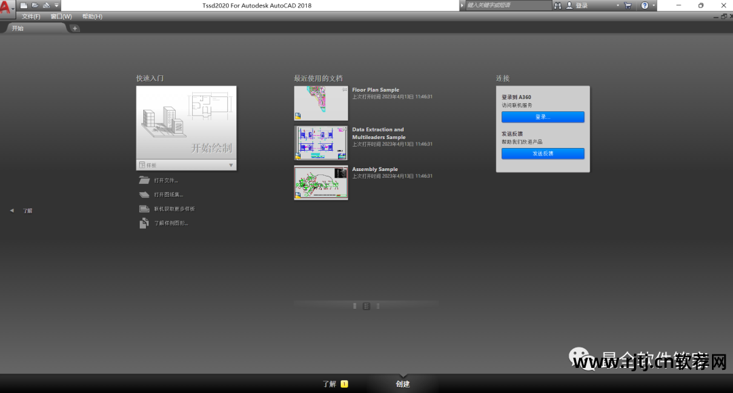Click the binoculars search icon
The width and height of the screenshot is (733, 393).
coord(558,5)
